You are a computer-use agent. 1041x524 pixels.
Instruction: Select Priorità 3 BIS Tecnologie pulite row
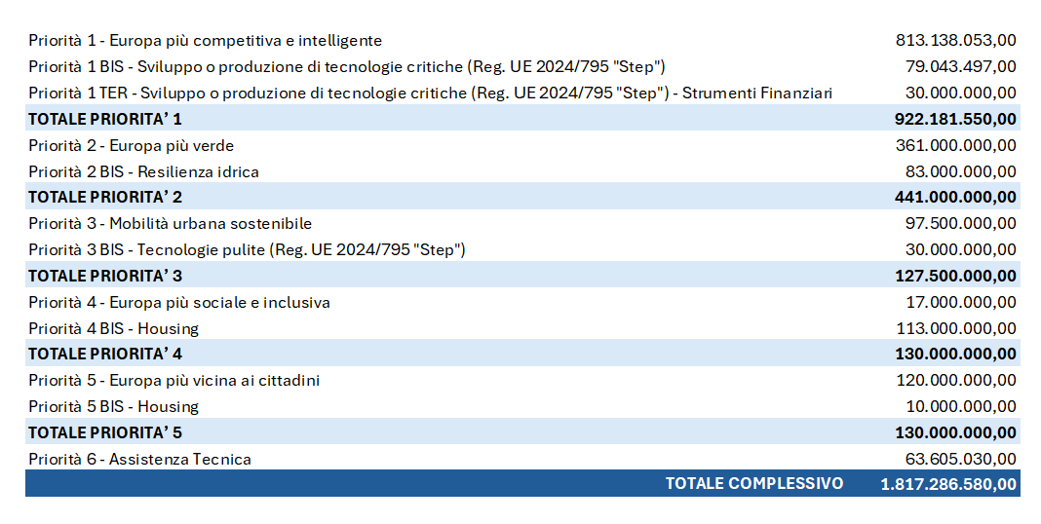click(x=522, y=250)
